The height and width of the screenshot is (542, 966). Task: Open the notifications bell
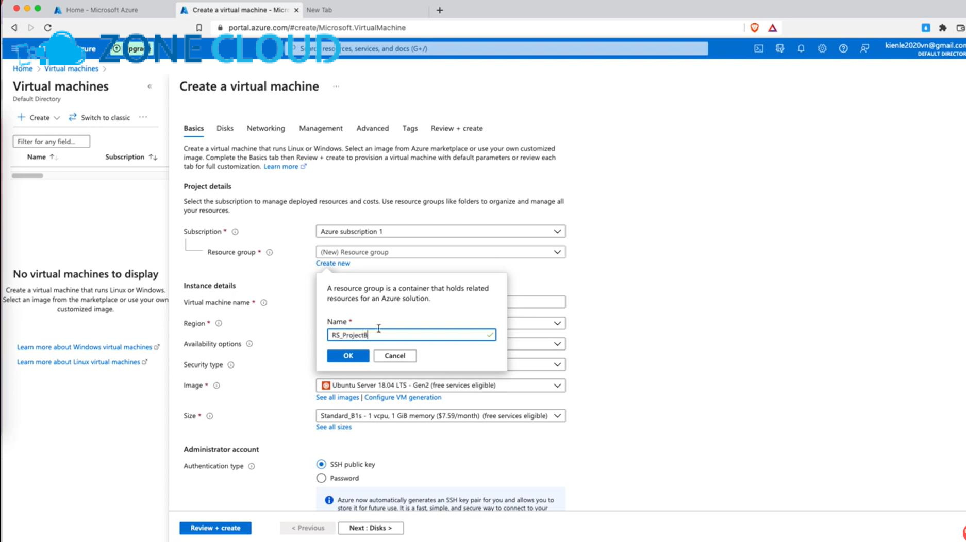click(801, 48)
